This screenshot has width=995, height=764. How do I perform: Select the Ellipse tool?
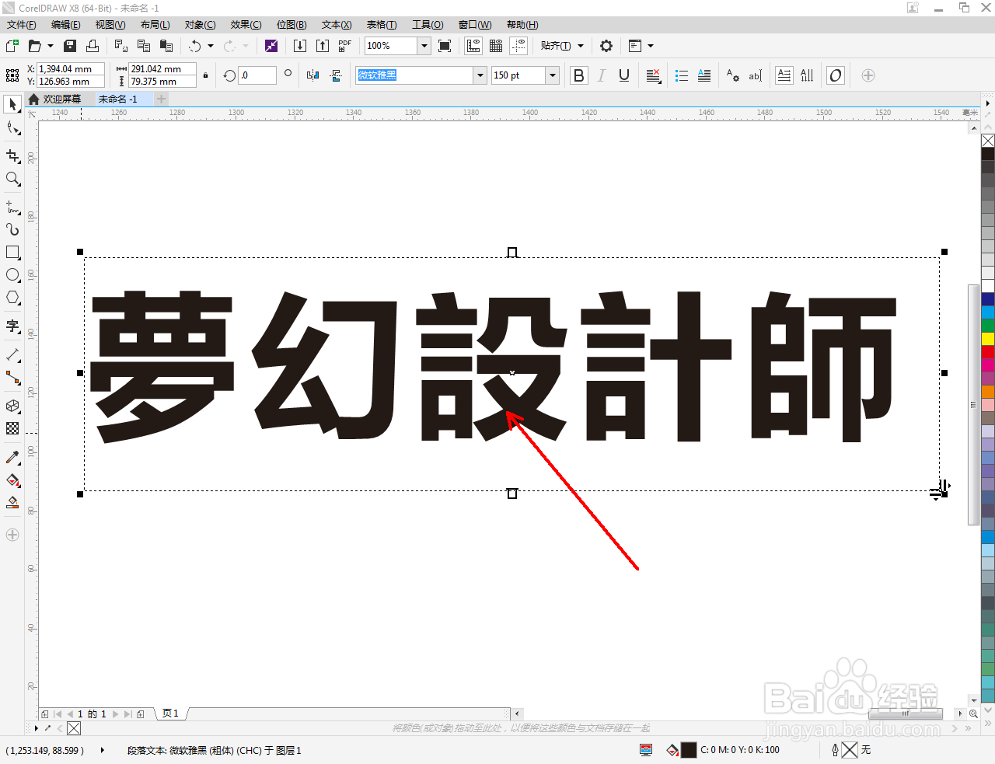[x=12, y=275]
